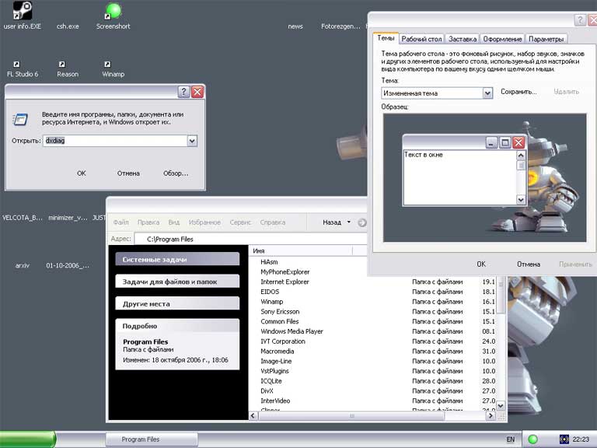Click the help question mark in Run dialog
Viewport: 597px width, 448px height.
coord(183,92)
